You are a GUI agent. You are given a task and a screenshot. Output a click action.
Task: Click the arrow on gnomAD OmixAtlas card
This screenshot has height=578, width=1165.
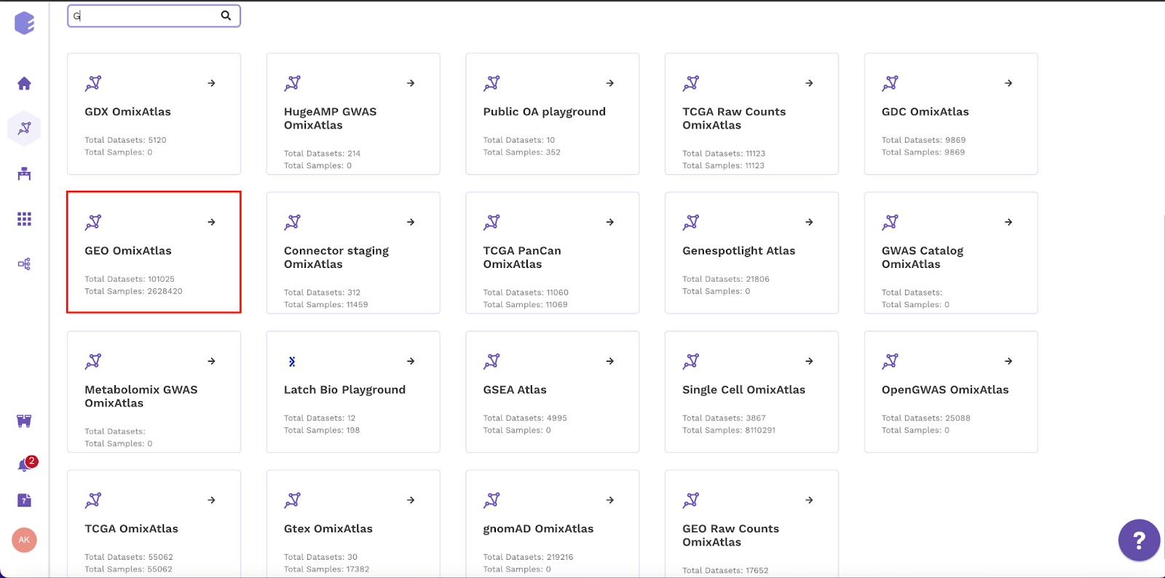(610, 500)
